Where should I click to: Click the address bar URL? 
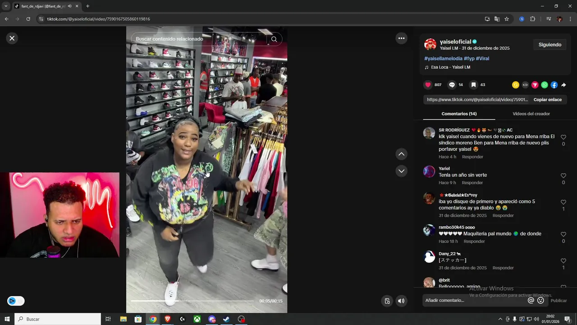pyautogui.click(x=99, y=19)
